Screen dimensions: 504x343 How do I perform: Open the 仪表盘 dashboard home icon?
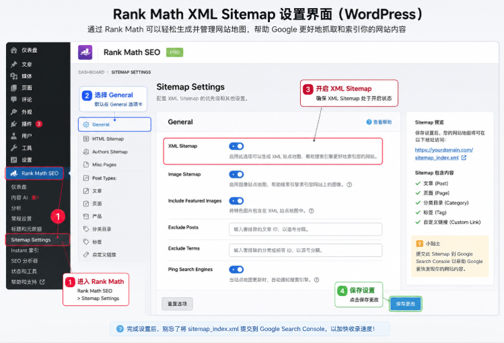[x=14, y=50]
